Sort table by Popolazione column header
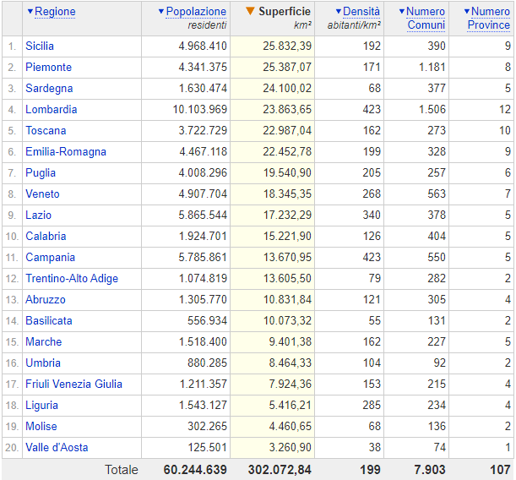The width and height of the screenshot is (516, 480). coord(196,12)
